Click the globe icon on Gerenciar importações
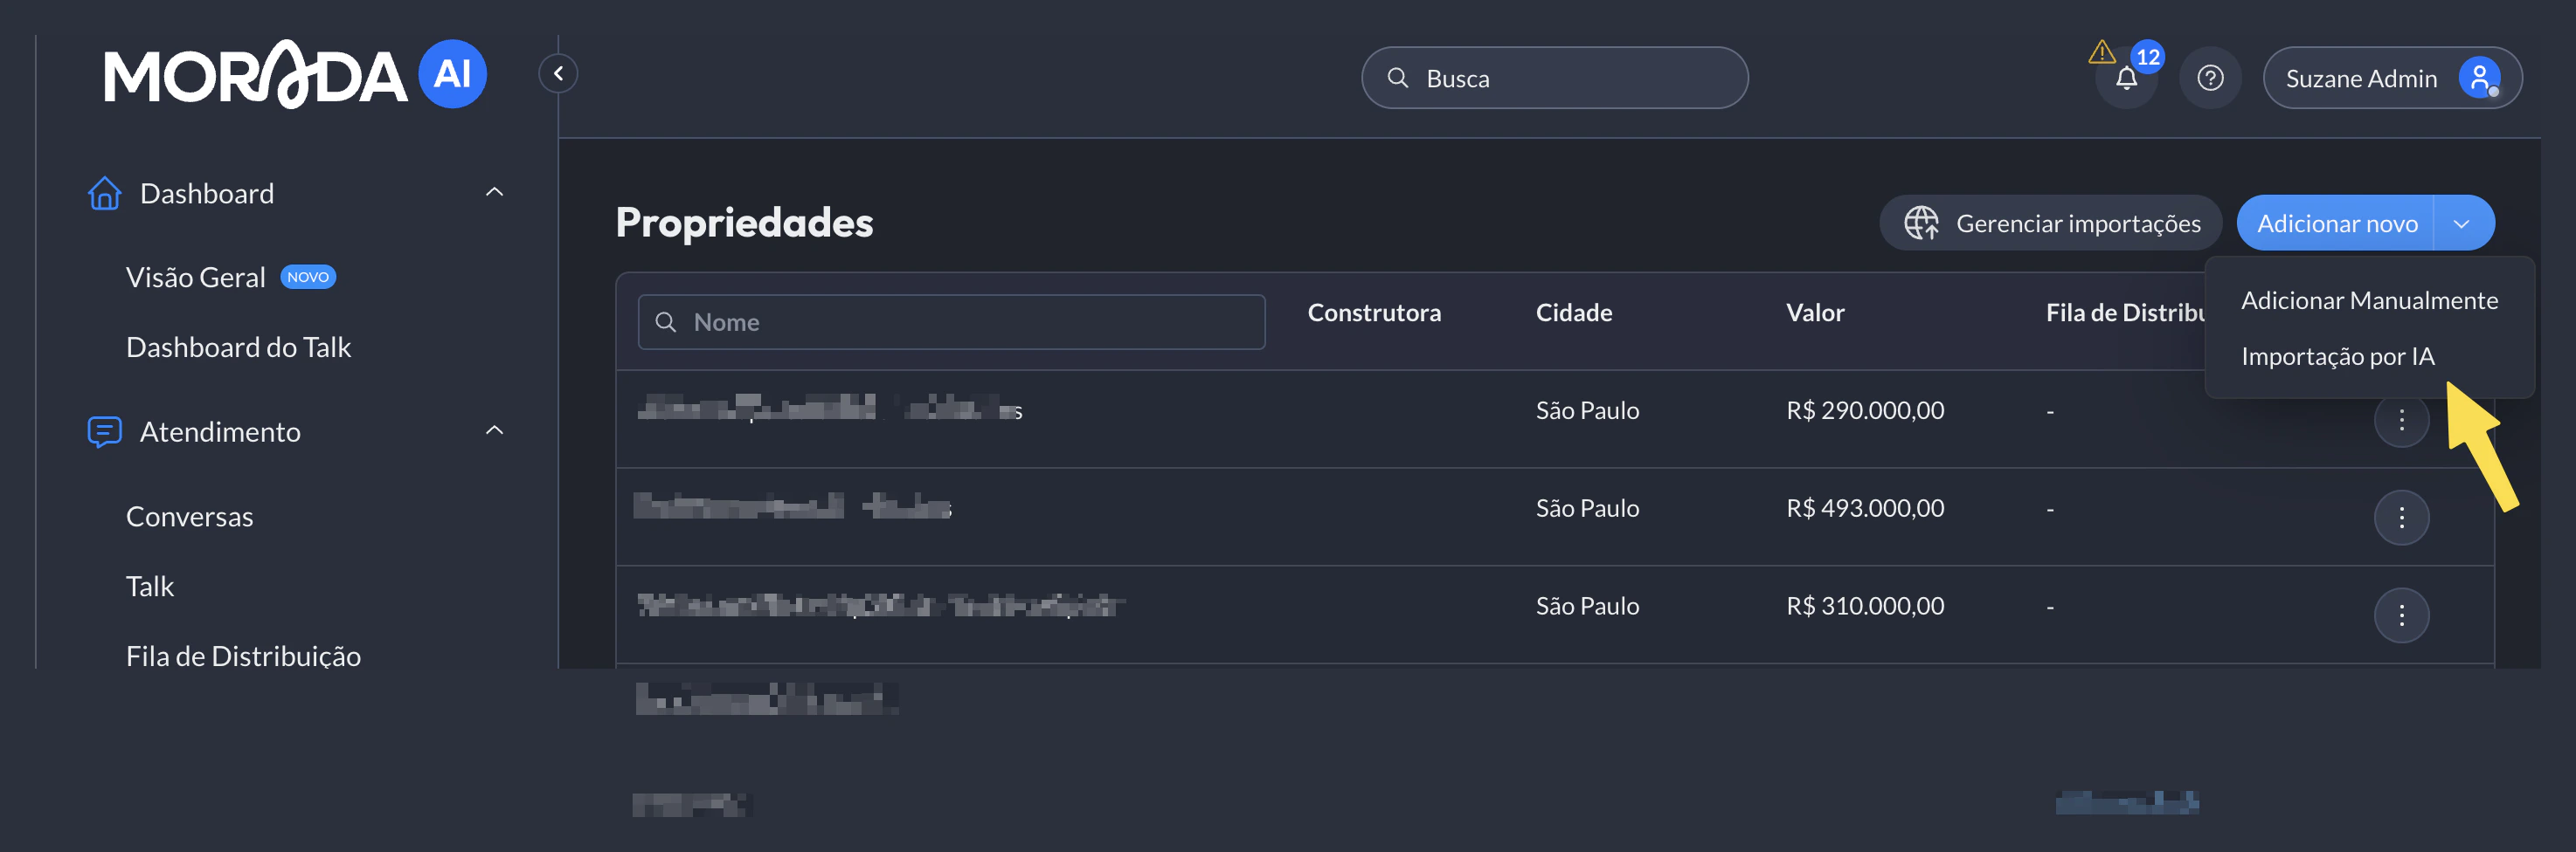This screenshot has height=852, width=2576. coord(1924,222)
